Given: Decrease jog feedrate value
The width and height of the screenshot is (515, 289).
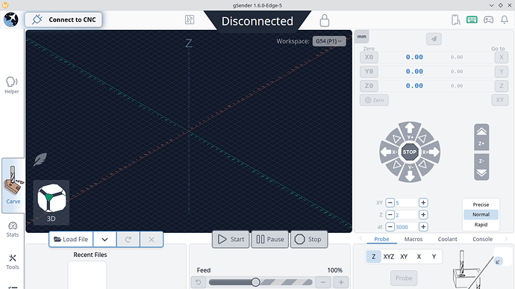Looking at the screenshot, I should click(390, 227).
